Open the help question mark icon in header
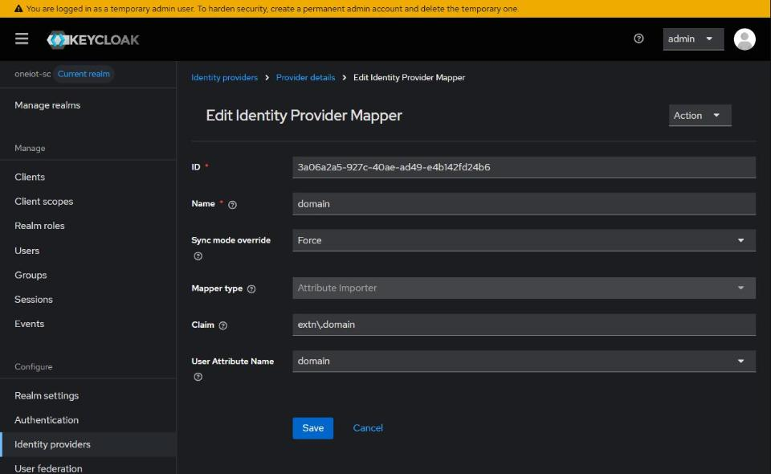The height and width of the screenshot is (474, 771). [x=638, y=39]
